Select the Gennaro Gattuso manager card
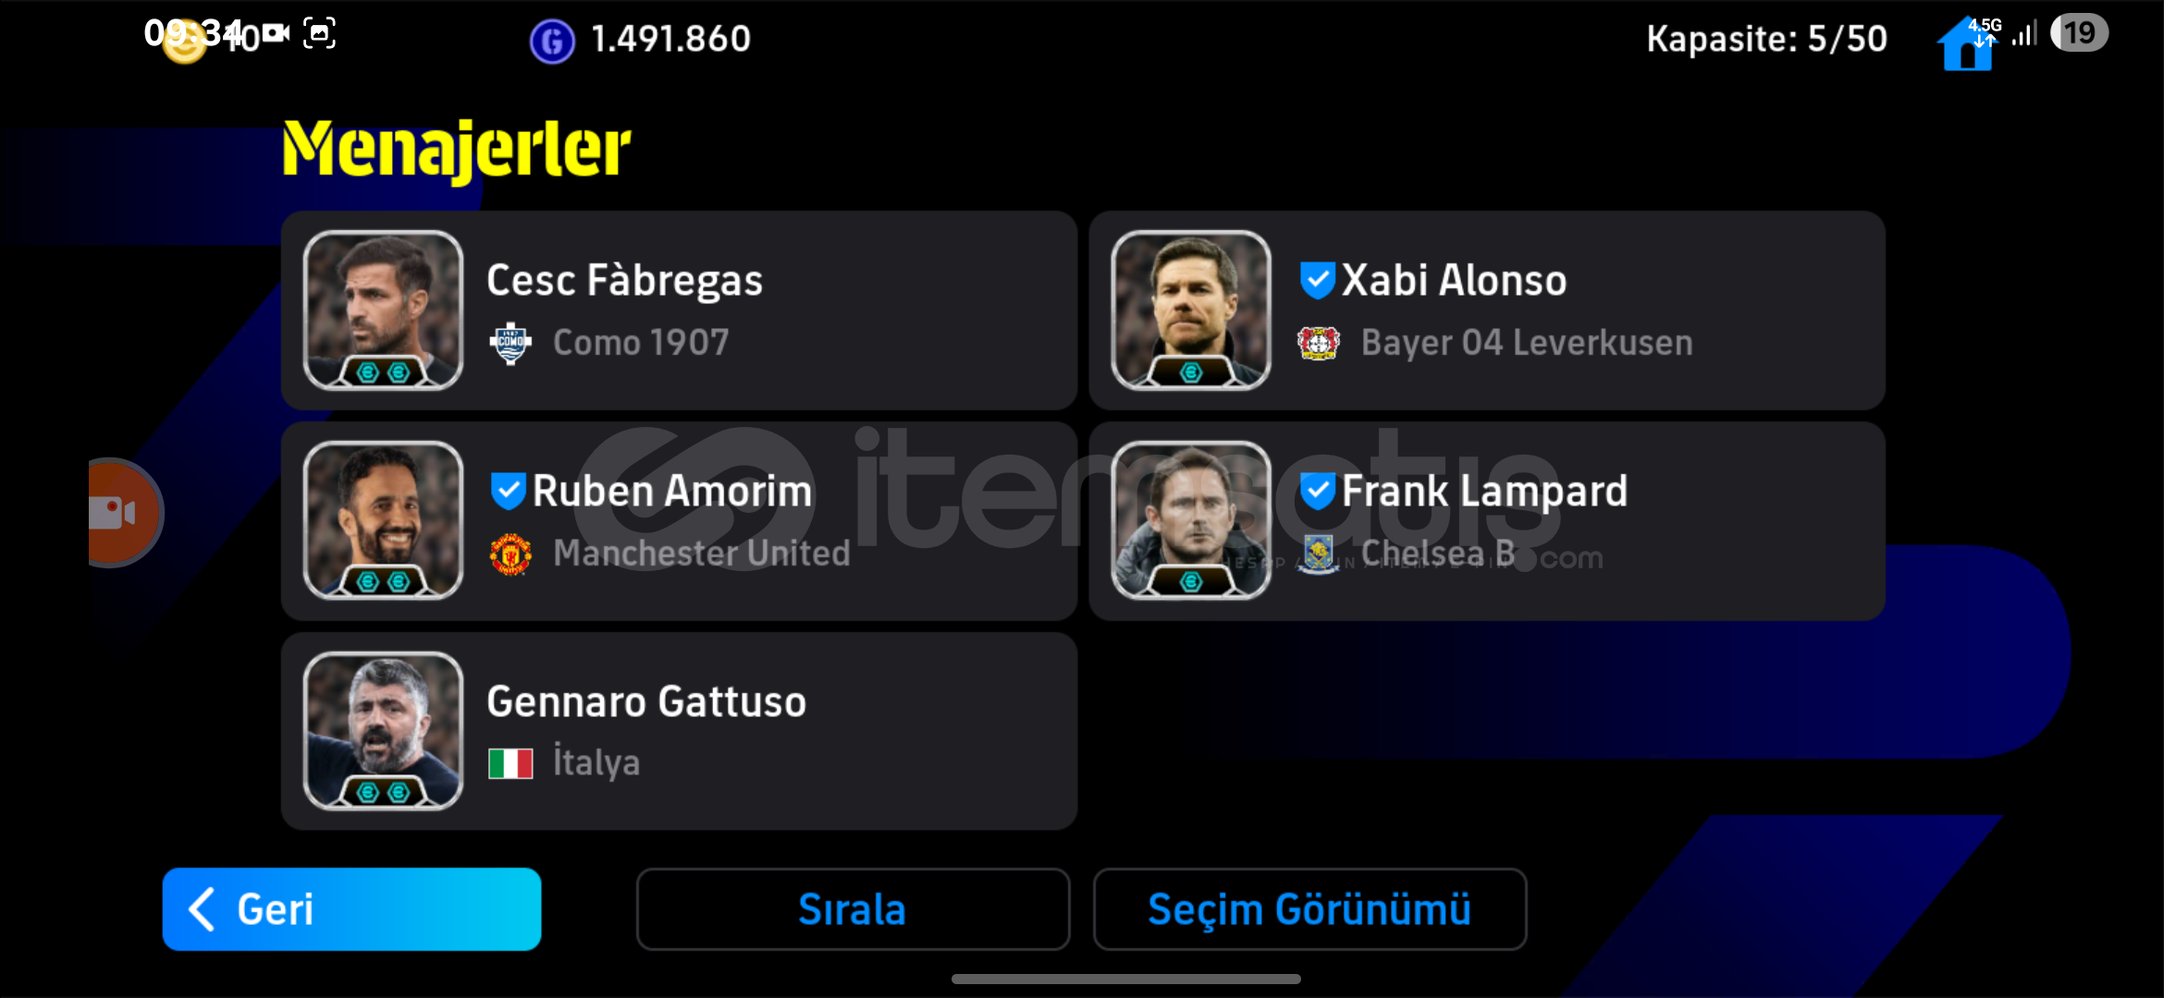The height and width of the screenshot is (998, 2175). coord(679,731)
